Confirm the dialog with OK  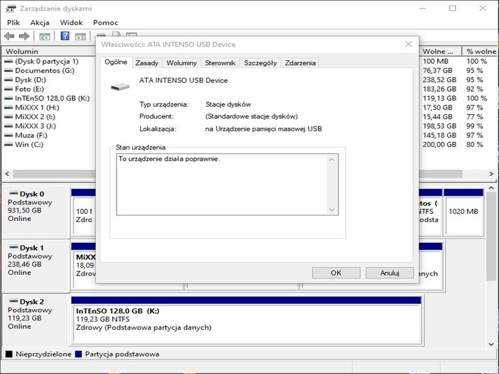[336, 273]
